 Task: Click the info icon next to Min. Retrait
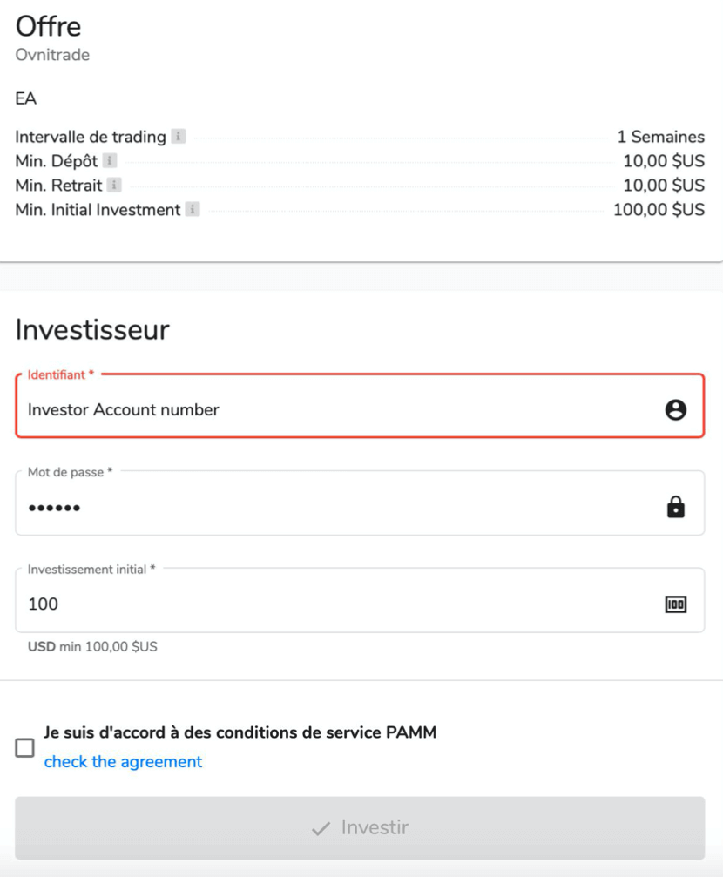[114, 186]
